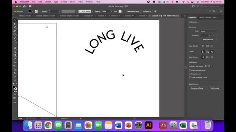Screen dimensions: 236x132
Task: Toggle third Snap Options icon
Action: point(212,57)
